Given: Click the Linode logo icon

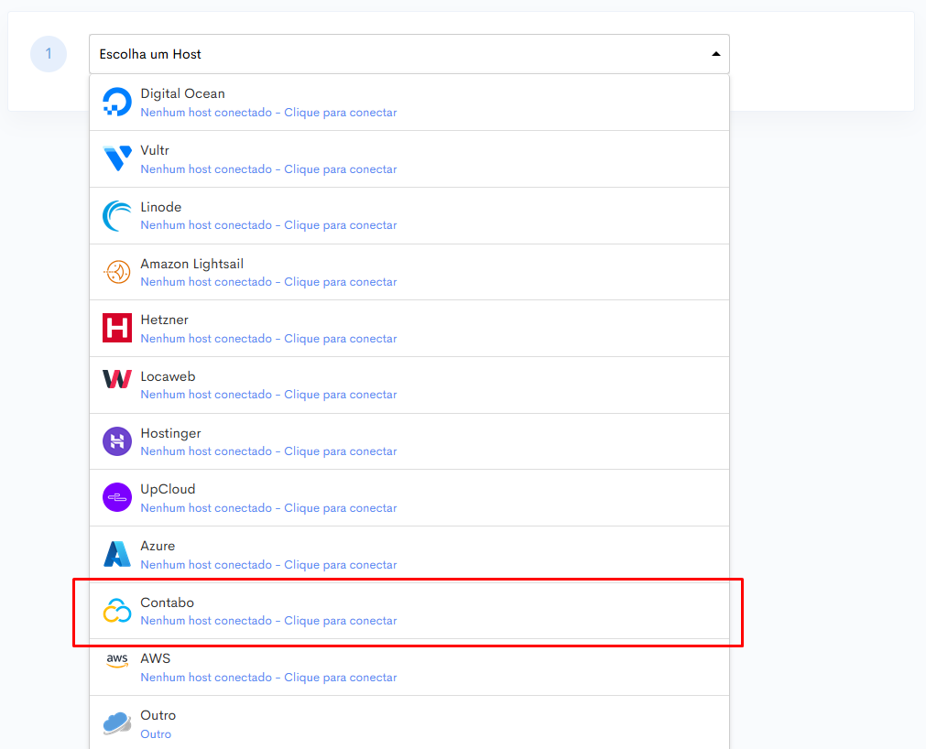Looking at the screenshot, I should pyautogui.click(x=117, y=215).
